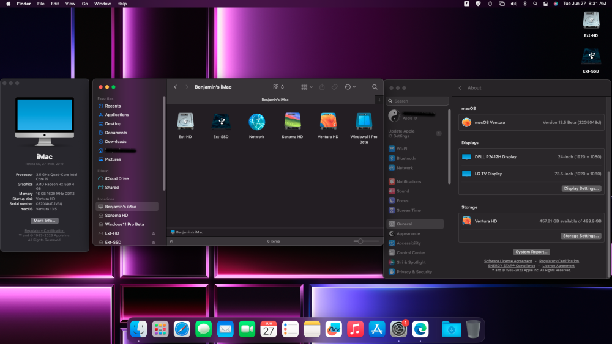Open the Sonoma HD volume icon
Image resolution: width=612 pixels, height=344 pixels.
click(293, 121)
